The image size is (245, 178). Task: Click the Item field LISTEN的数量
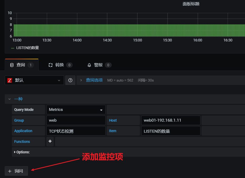tap(171, 131)
